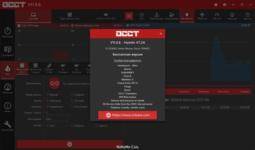Open the Другое sensor filter
255x150 pixels.
tap(247, 16)
